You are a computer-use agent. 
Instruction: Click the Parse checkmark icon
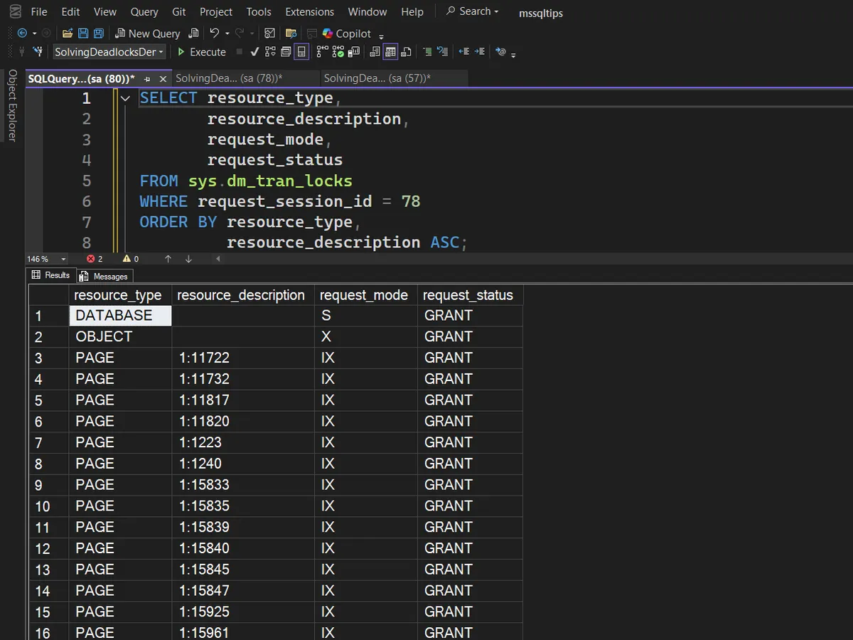pos(255,52)
